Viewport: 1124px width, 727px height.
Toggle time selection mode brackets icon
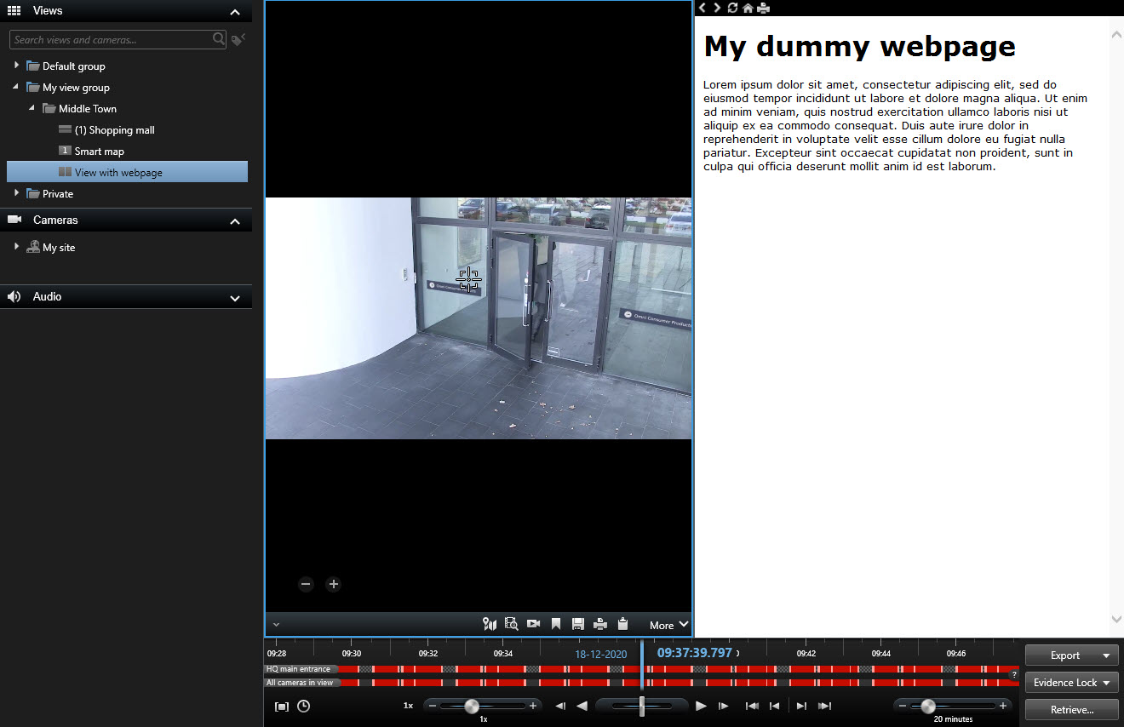[x=282, y=707]
